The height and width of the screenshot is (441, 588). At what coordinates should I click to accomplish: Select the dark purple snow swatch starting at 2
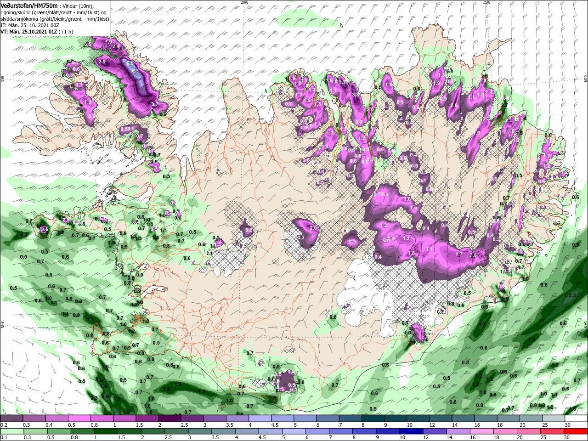pos(170,418)
